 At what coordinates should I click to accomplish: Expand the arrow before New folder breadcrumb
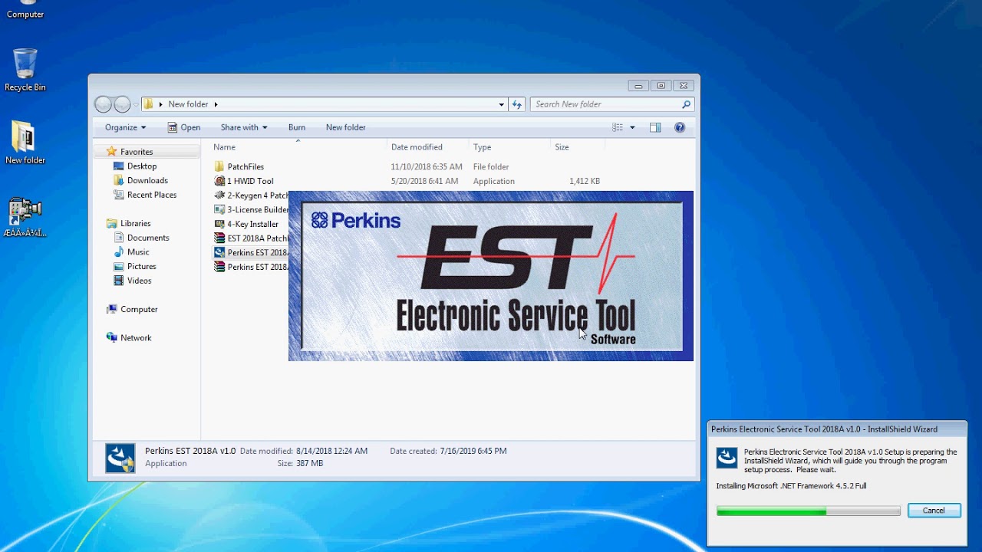(161, 104)
